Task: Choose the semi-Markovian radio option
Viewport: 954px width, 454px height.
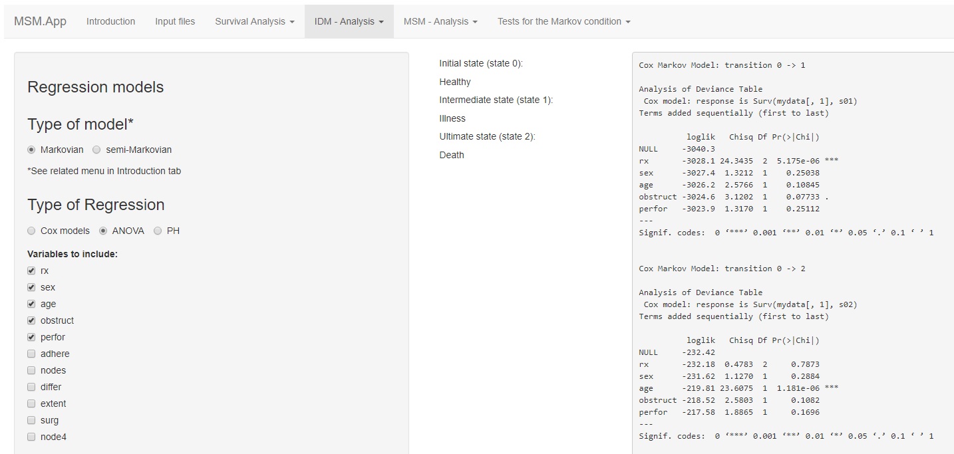Action: [97, 150]
